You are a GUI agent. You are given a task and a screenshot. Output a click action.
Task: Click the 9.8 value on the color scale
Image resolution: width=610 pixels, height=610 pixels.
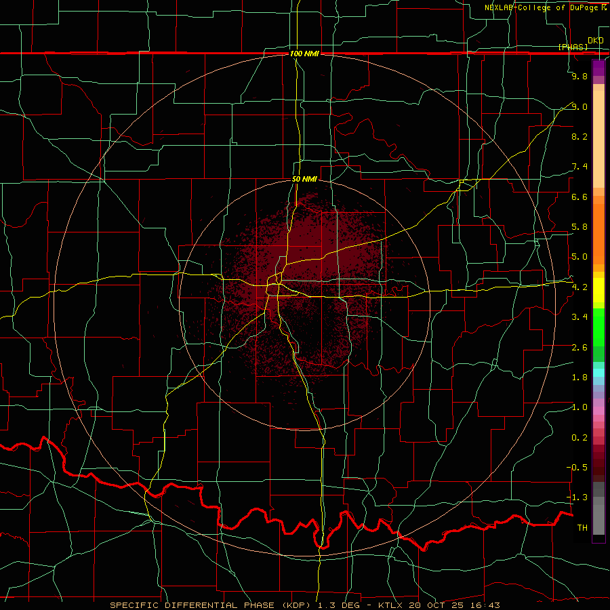click(x=579, y=76)
